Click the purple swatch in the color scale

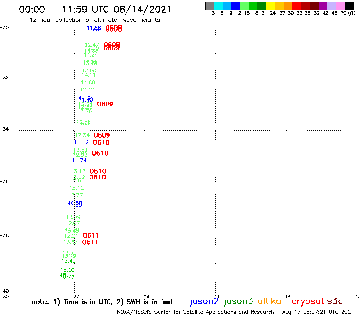click(x=323, y=6)
